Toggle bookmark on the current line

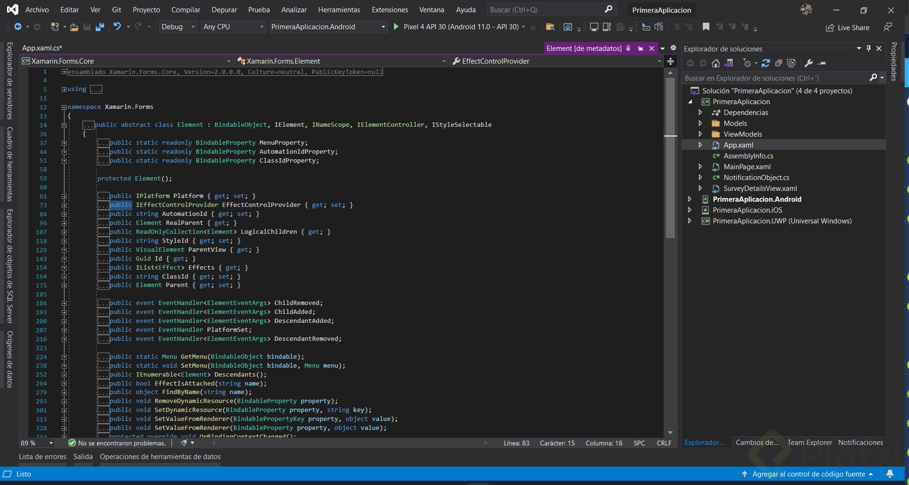[706, 27]
